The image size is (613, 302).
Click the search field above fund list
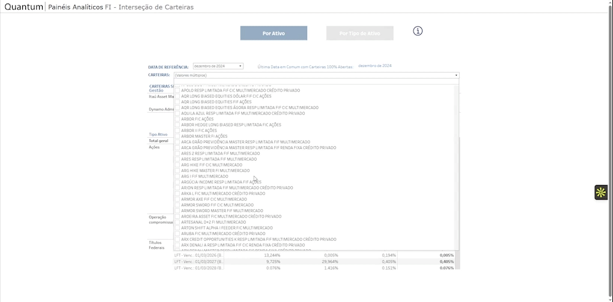(316, 81)
